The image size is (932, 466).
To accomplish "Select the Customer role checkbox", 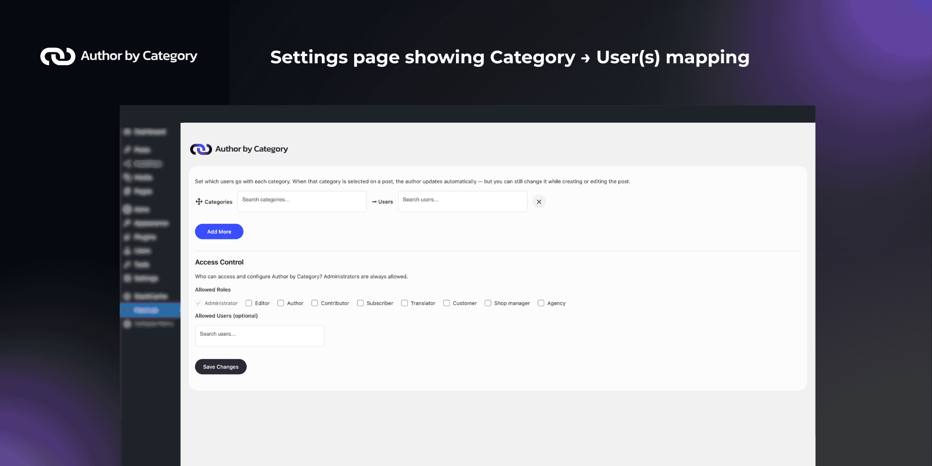I will pos(446,303).
